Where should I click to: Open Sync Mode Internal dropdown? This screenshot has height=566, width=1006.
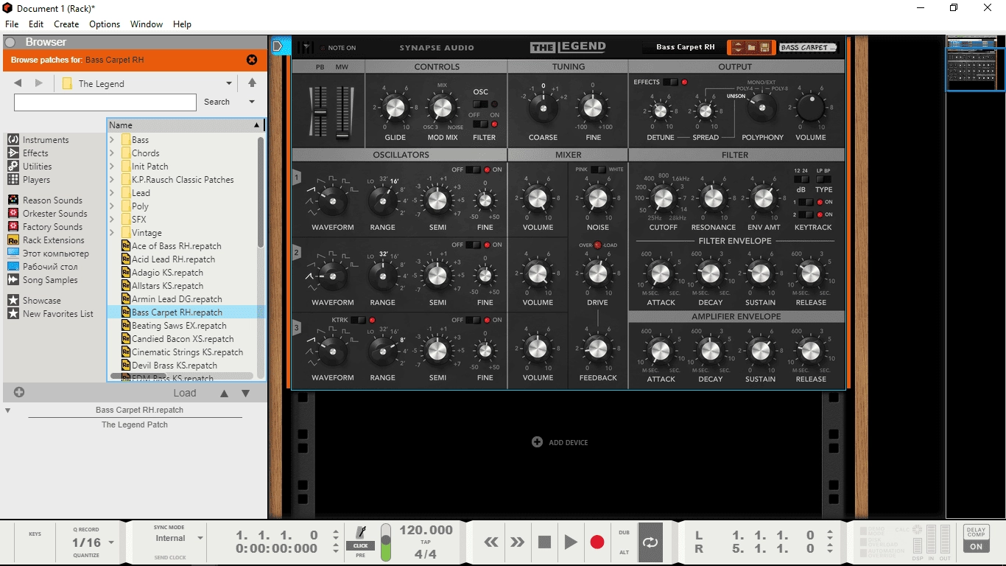tap(200, 539)
